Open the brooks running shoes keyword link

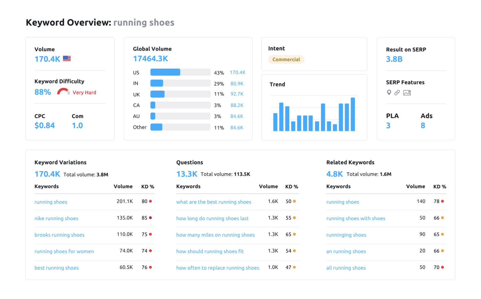click(x=59, y=235)
